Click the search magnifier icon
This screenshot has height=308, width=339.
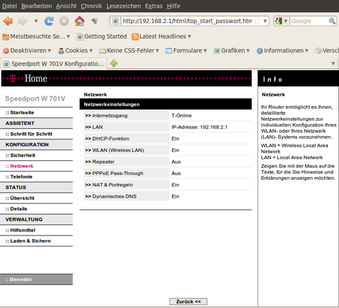(x=332, y=21)
